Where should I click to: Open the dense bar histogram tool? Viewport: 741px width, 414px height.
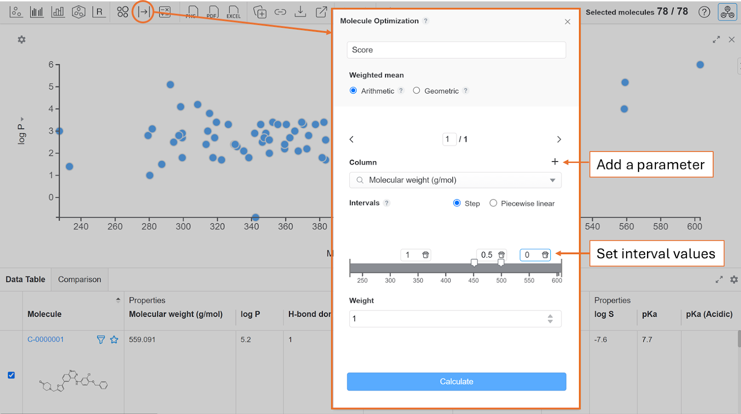[x=37, y=12]
